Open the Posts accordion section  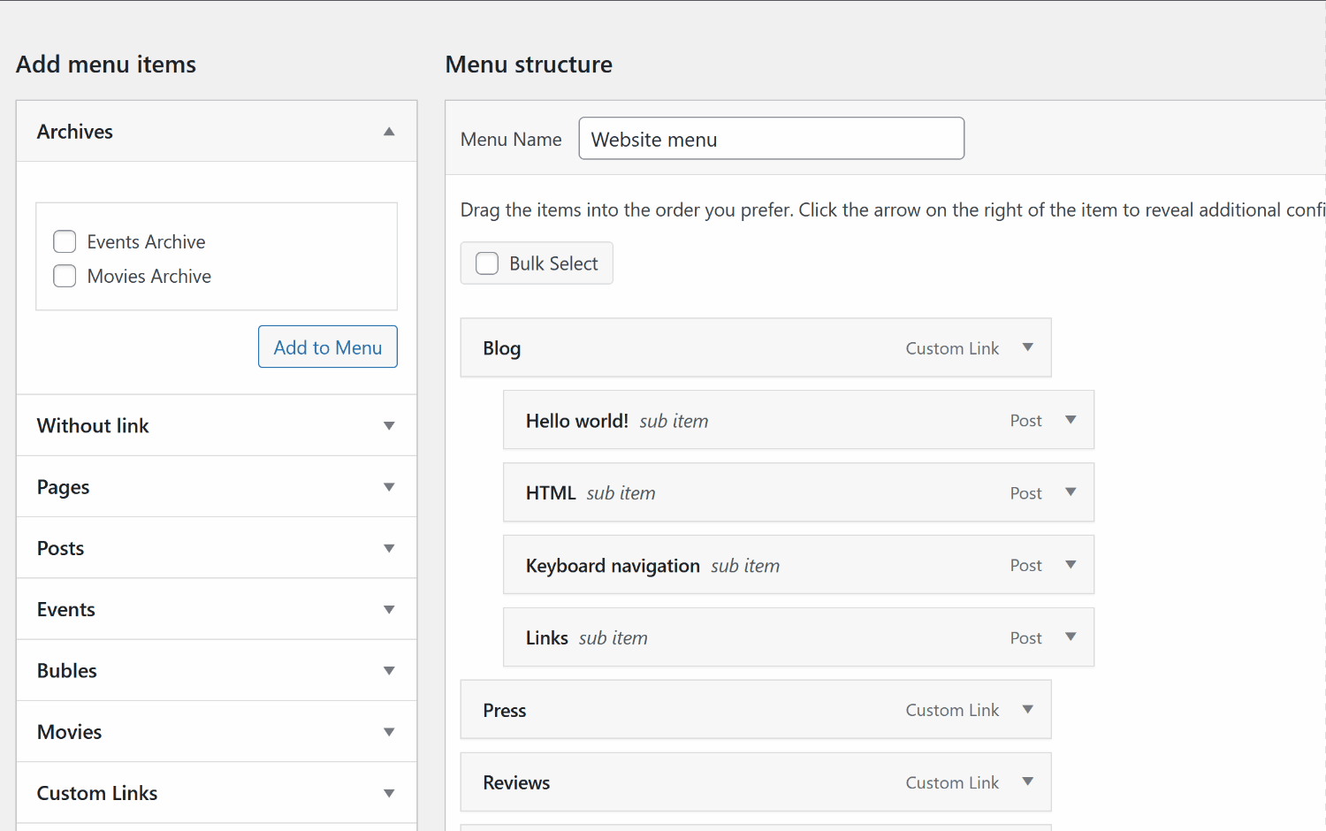(x=389, y=548)
